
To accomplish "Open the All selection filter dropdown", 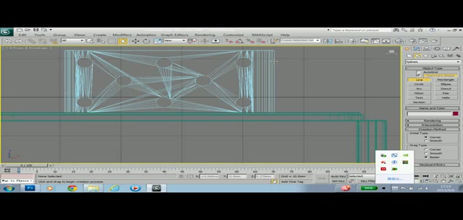I will click(73, 40).
